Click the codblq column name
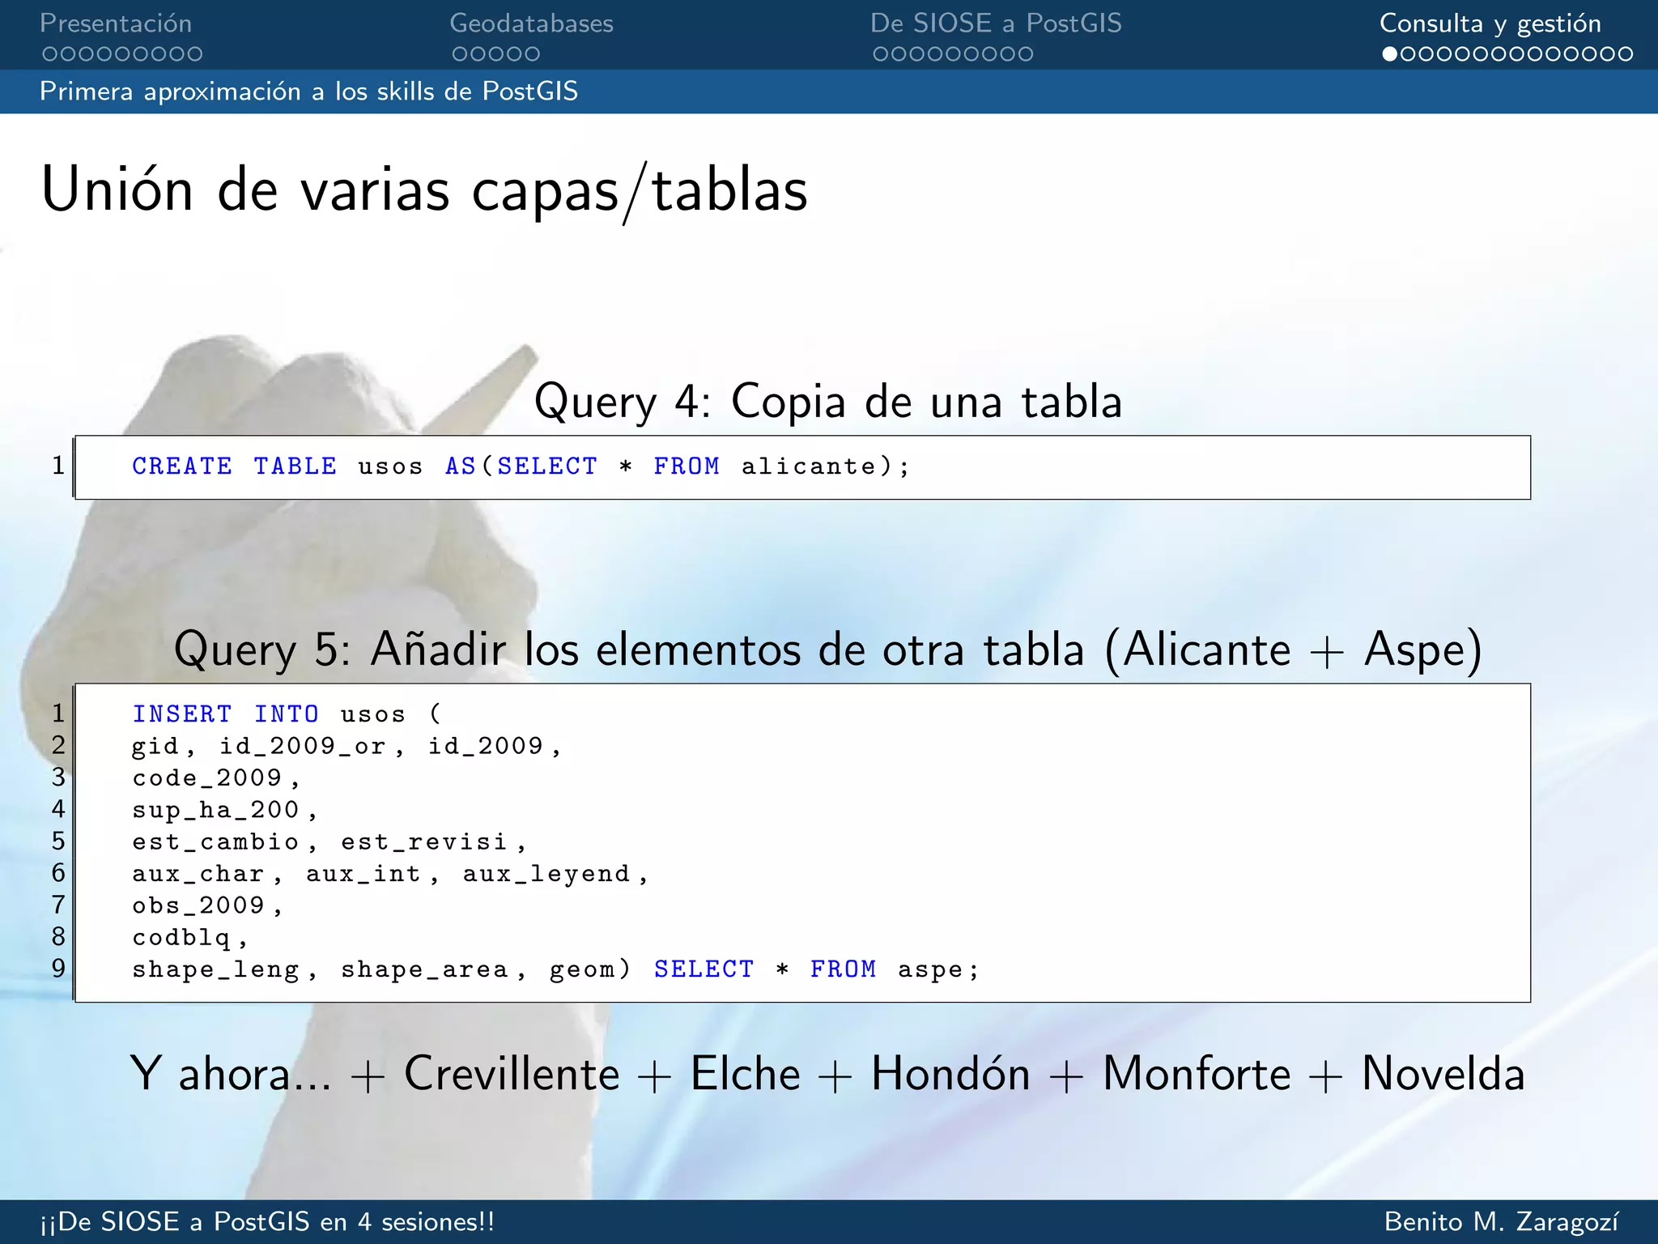 [181, 938]
